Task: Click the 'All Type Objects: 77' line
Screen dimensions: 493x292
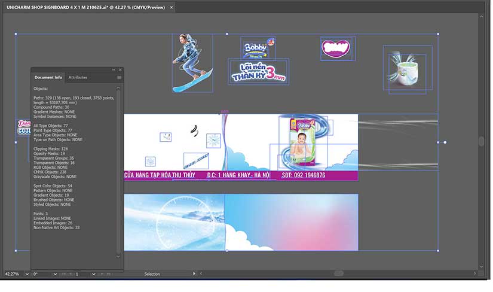Action: [51, 126]
